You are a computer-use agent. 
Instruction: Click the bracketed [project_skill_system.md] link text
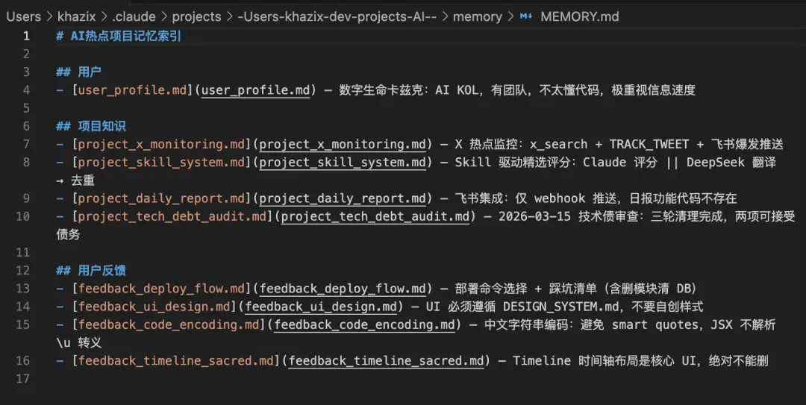[161, 163]
